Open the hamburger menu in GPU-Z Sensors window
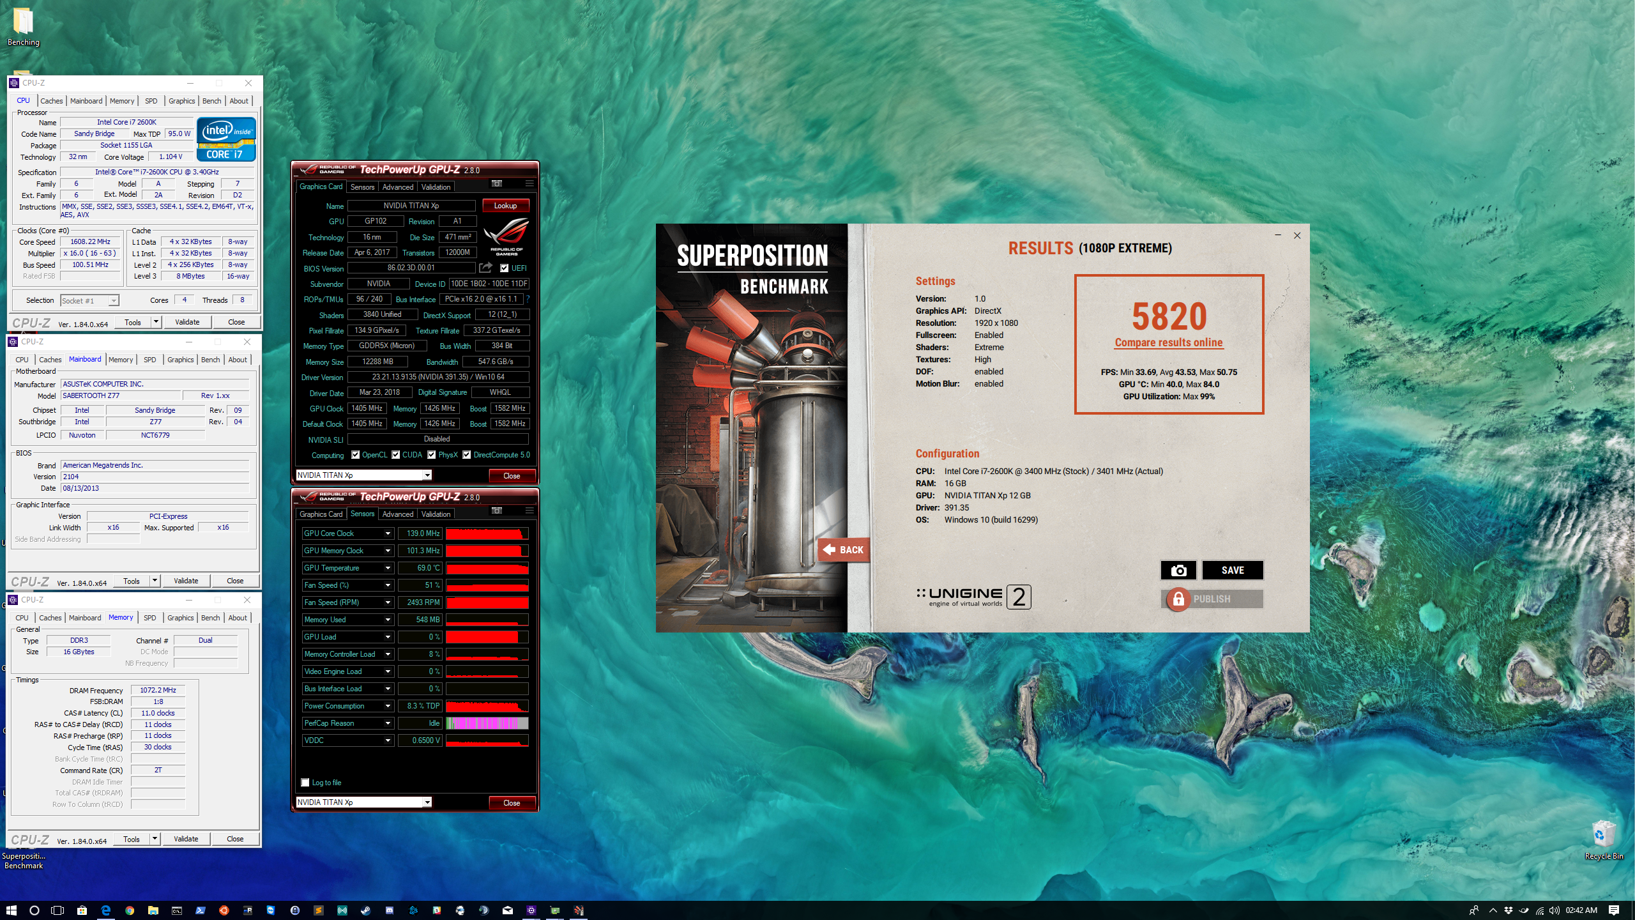The image size is (1635, 920). pos(529,510)
